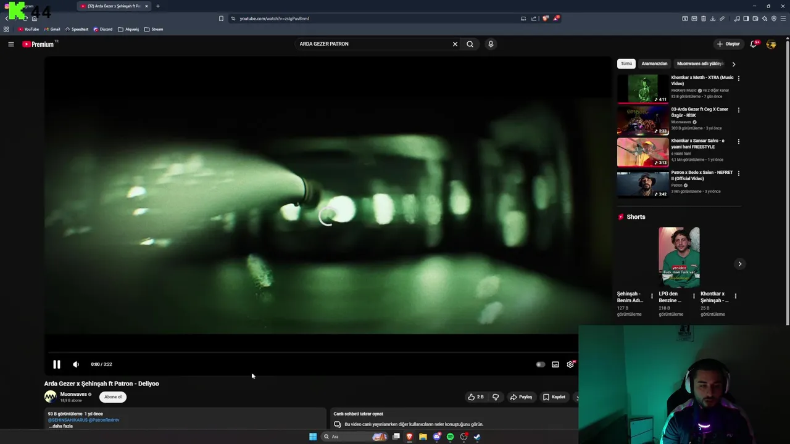
Task: Click the browser address bar URL
Action: [x=274, y=18]
